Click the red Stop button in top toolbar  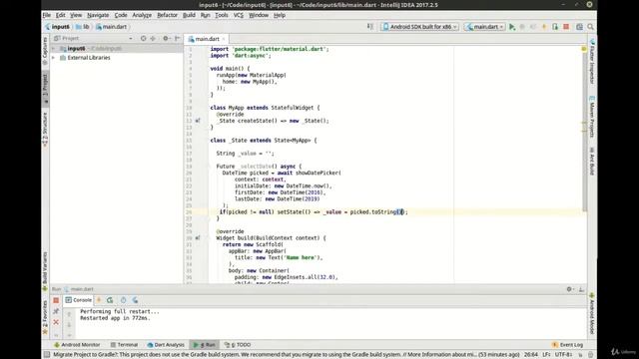click(566, 27)
